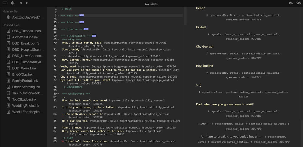Open WeddingPhoto.ink file
303x147 pixels.
point(25,105)
